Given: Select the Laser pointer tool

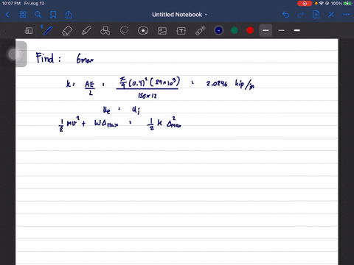Looking at the screenshot, I should coord(201,31).
